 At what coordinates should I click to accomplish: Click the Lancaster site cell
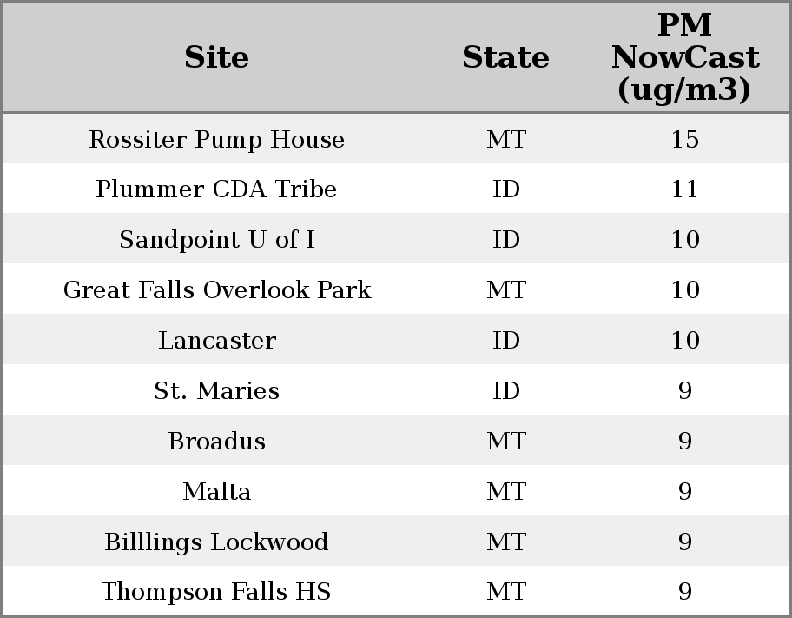click(216, 341)
